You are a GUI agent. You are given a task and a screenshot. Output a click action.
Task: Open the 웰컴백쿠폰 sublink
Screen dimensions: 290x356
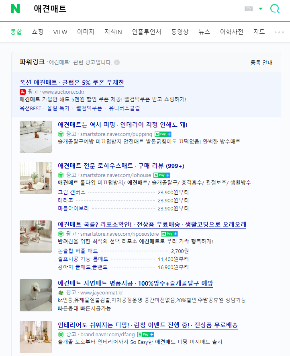[x=89, y=108]
